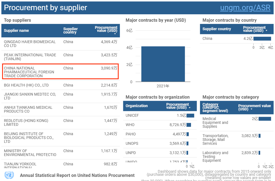The width and height of the screenshot is (275, 181).
Task: Open the ungm.org/ASR link
Action: pyautogui.click(x=245, y=7)
